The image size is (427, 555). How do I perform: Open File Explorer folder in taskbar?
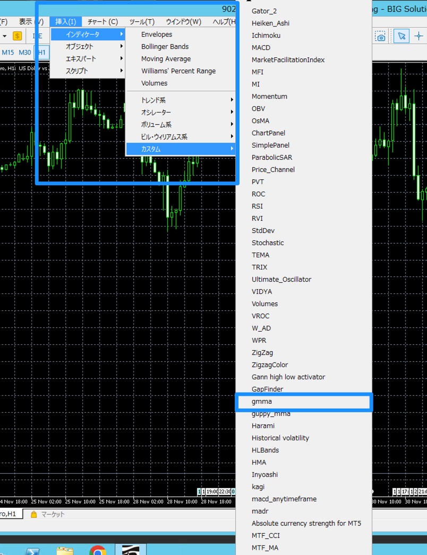65,550
